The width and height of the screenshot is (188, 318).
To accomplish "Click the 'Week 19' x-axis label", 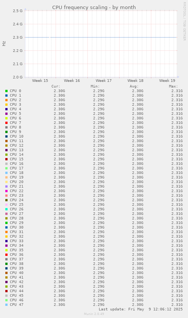I will point(167,80).
